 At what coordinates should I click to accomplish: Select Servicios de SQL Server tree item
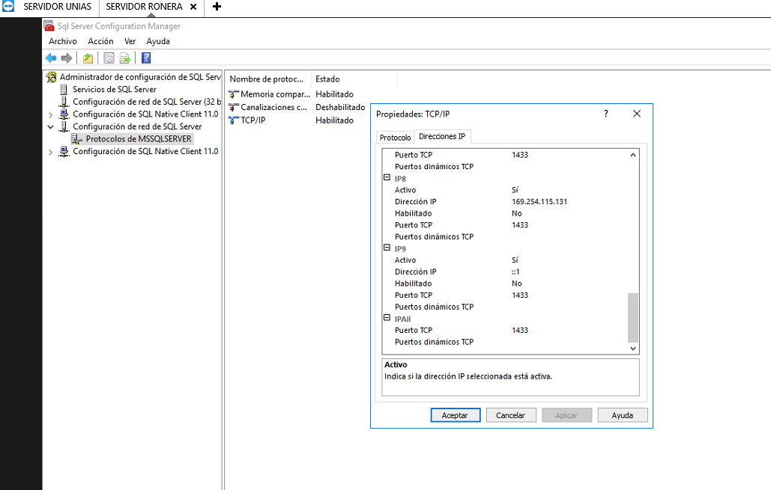(115, 89)
